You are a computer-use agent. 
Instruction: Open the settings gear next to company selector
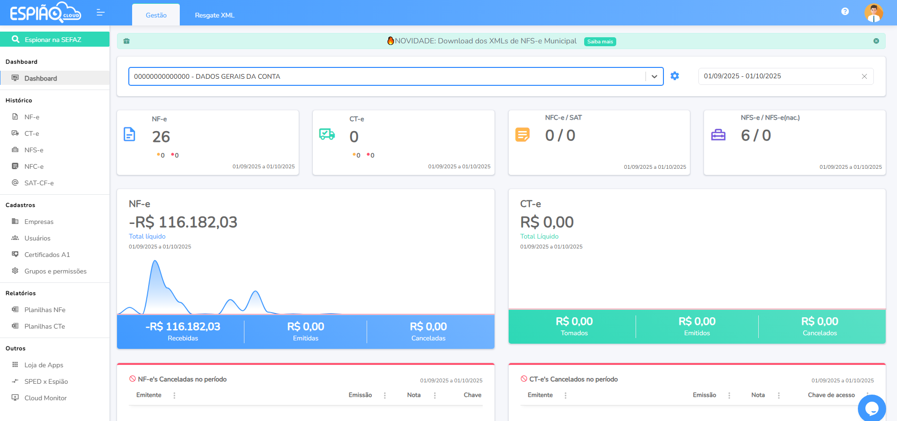(675, 76)
